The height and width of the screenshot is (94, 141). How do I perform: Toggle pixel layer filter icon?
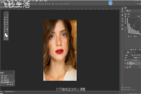132,55
